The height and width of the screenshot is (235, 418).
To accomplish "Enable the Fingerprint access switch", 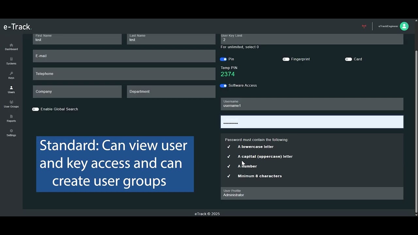I will [x=286, y=59].
